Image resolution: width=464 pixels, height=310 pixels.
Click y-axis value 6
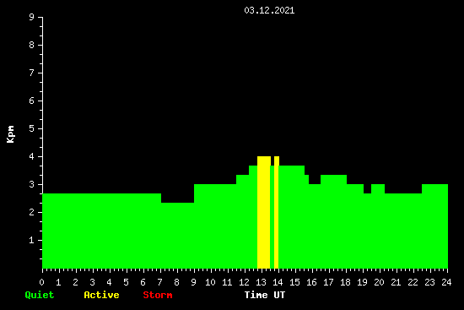click(x=32, y=101)
